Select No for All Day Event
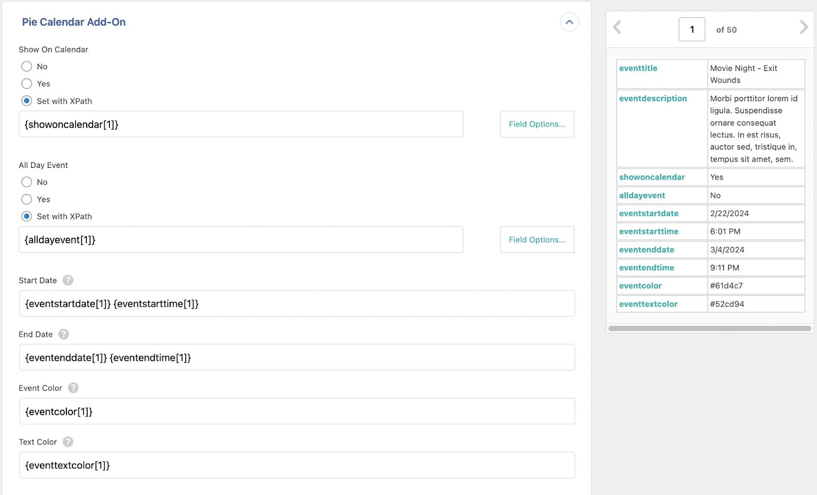Image resolution: width=817 pixels, height=495 pixels. tap(27, 182)
